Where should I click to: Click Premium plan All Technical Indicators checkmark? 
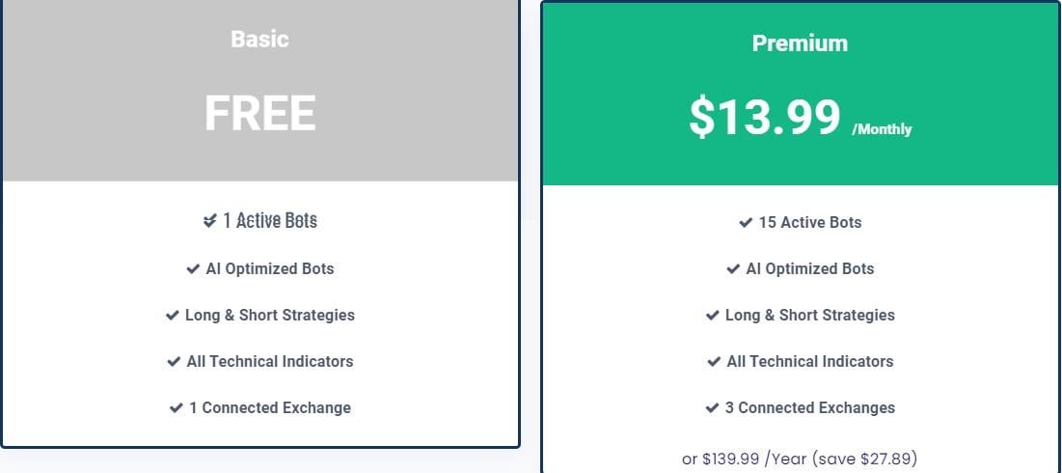(x=714, y=362)
